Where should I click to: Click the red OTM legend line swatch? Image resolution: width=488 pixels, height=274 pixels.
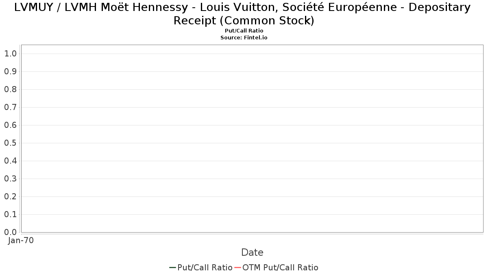tap(237, 268)
